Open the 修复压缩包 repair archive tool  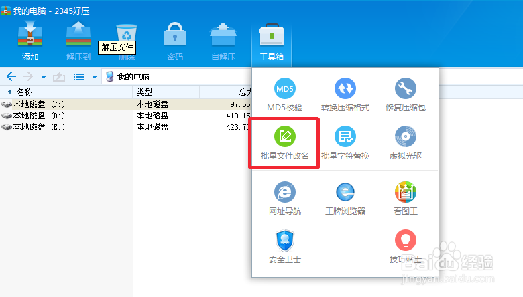point(405,95)
